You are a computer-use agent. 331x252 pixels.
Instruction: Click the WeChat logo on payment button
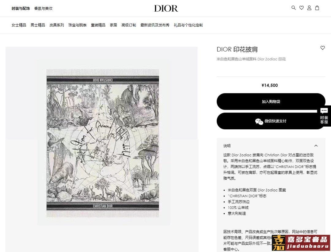point(259,121)
